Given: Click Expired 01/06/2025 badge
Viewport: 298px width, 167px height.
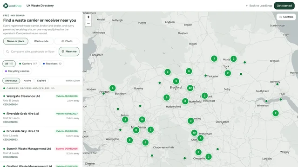Looking at the screenshot, I should click(x=67, y=148).
